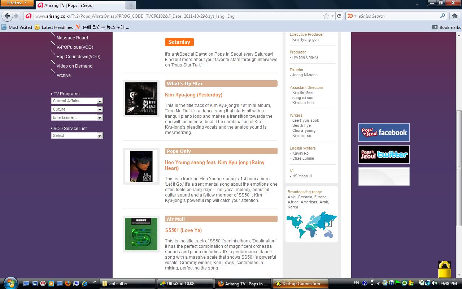Image resolution: width=462 pixels, height=289 pixels.
Task: Click the blue help question-mark tray icon
Action: [x=365, y=283]
